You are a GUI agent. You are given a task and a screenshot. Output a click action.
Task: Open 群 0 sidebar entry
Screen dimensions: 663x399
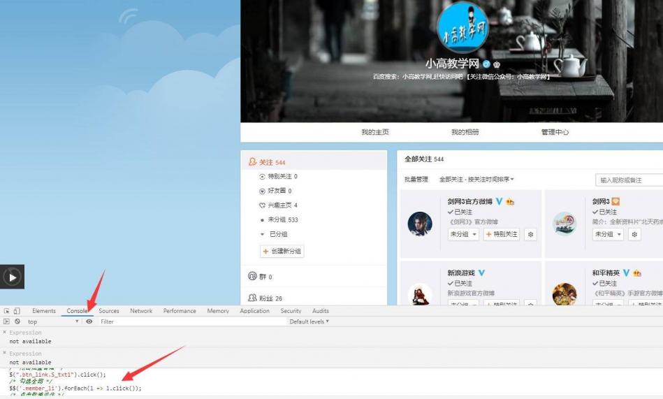pos(260,277)
